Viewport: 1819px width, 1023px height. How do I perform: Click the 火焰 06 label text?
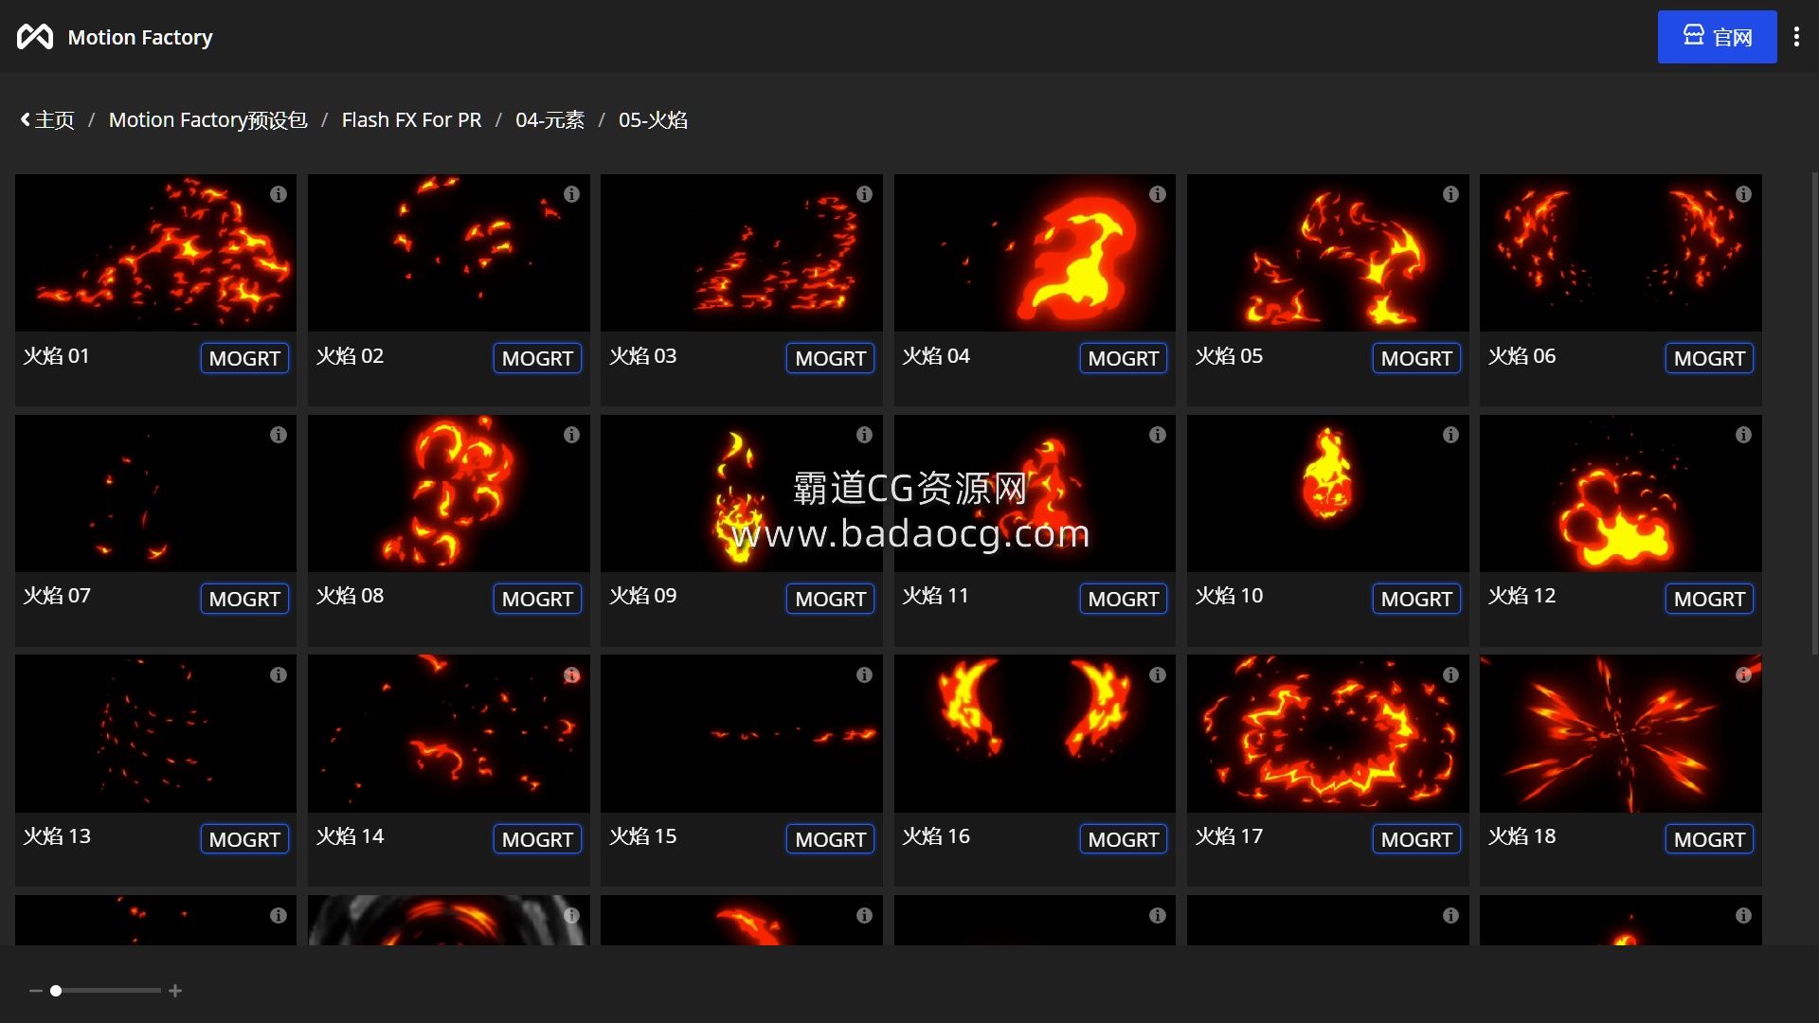pyautogui.click(x=1522, y=356)
